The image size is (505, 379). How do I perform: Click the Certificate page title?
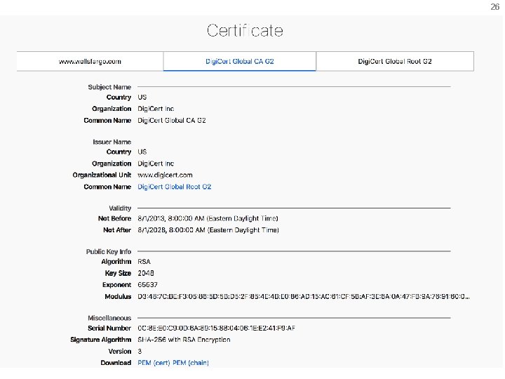tap(245, 30)
